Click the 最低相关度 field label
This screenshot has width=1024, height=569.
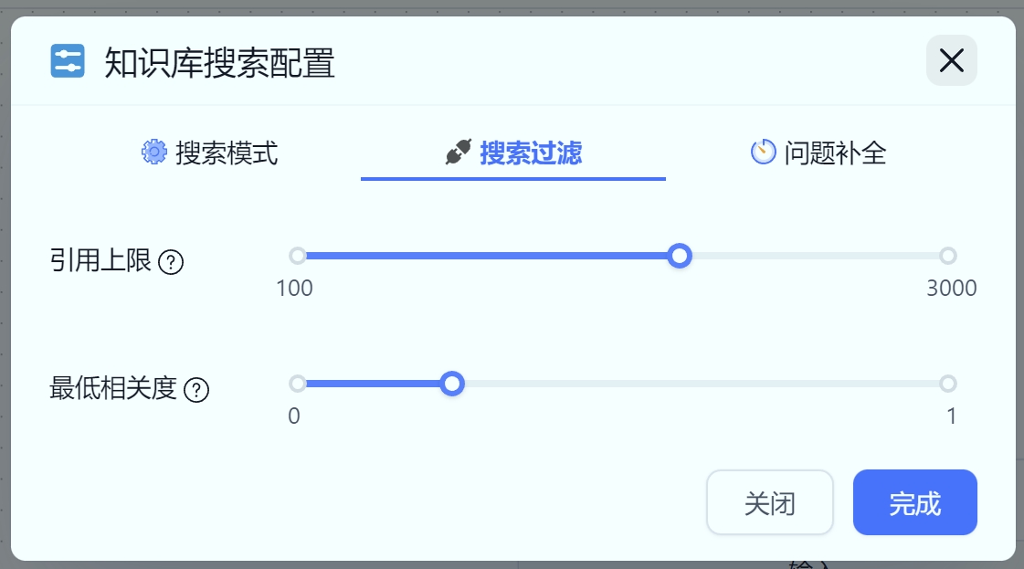[112, 389]
